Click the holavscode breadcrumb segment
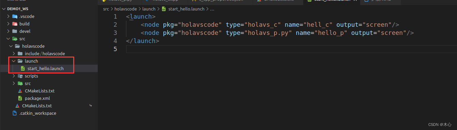The height and width of the screenshot is (130, 457). (126, 9)
